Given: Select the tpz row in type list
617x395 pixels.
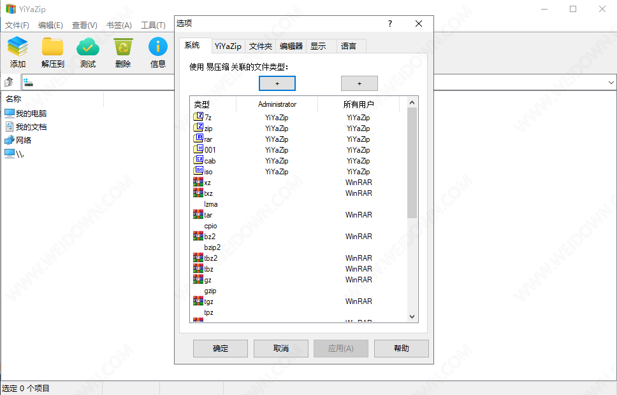Looking at the screenshot, I should coord(298,312).
